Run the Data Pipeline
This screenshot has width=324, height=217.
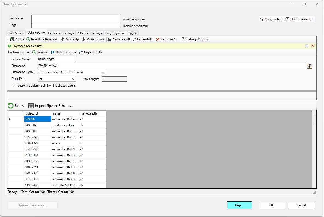click(42, 39)
